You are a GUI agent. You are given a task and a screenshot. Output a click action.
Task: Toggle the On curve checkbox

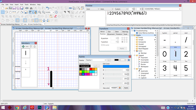pyautogui.click(x=102, y=45)
